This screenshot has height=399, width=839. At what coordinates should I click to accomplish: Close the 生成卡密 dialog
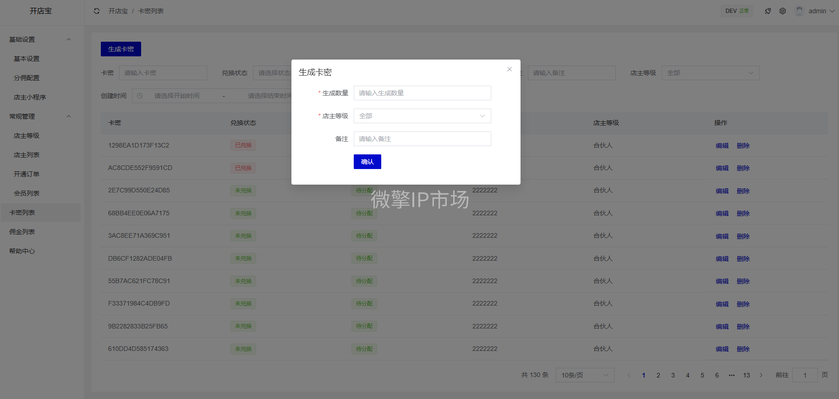click(x=509, y=69)
